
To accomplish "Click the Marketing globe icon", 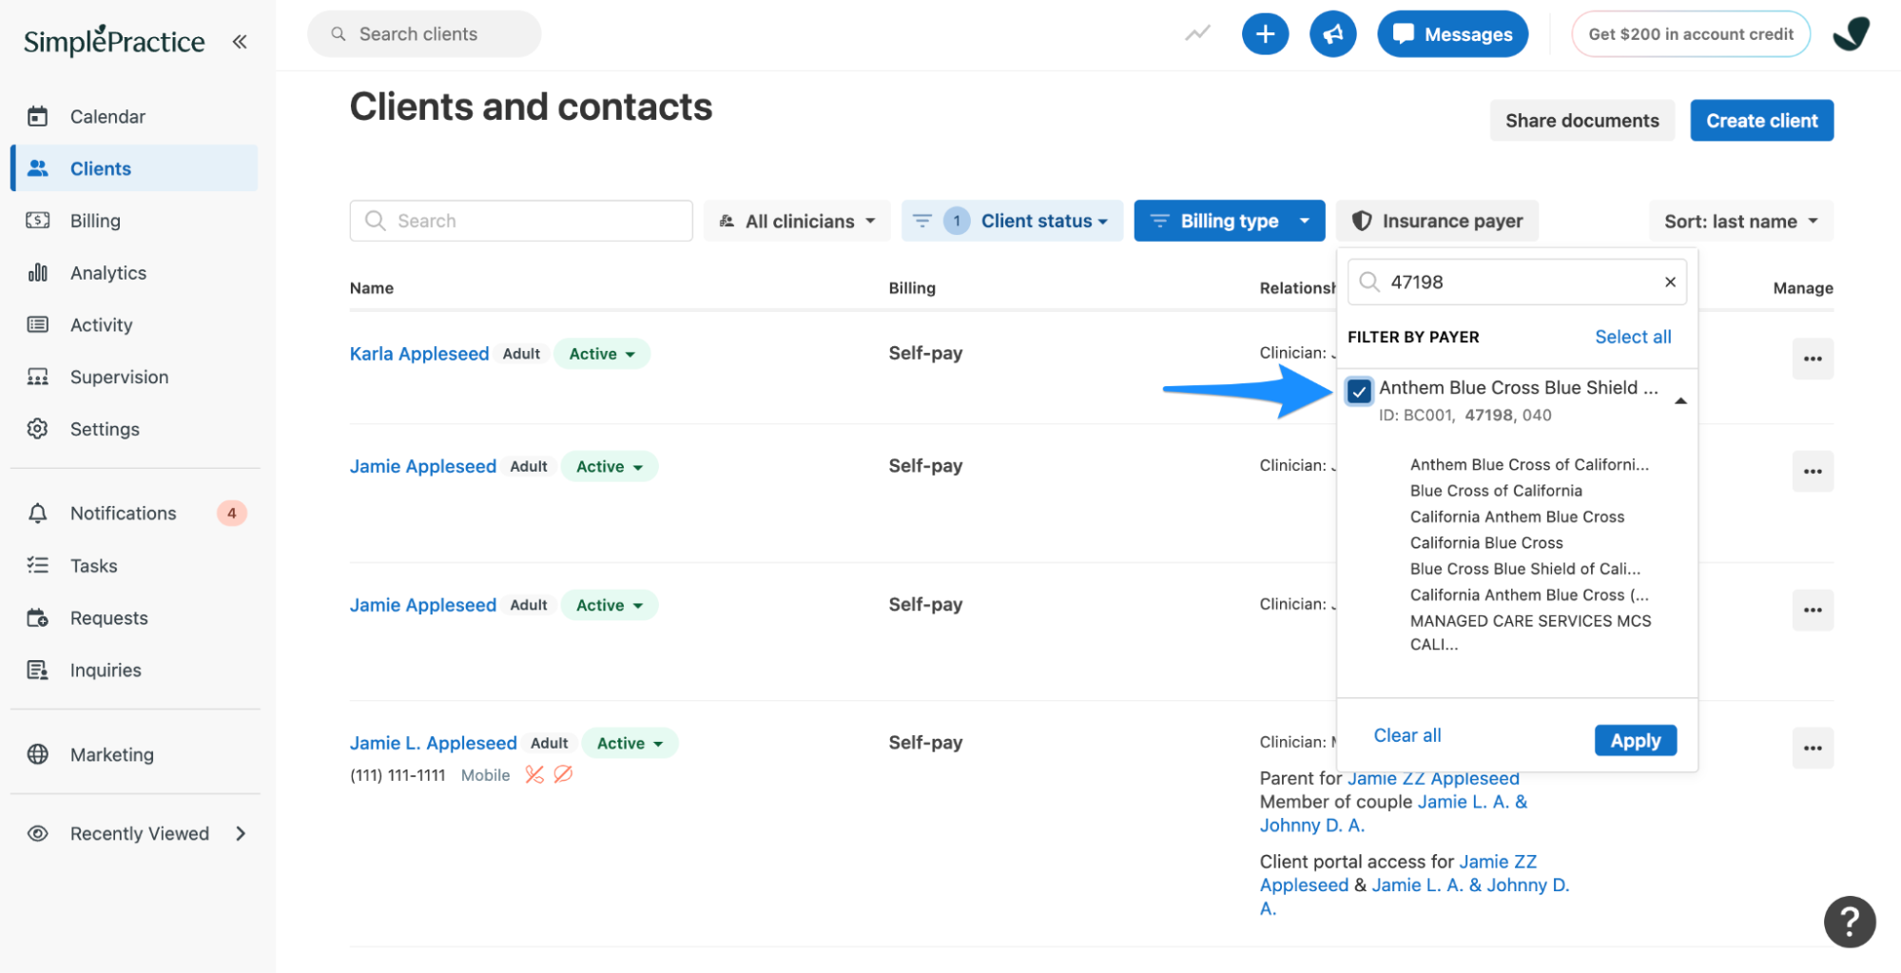I will pos(38,754).
